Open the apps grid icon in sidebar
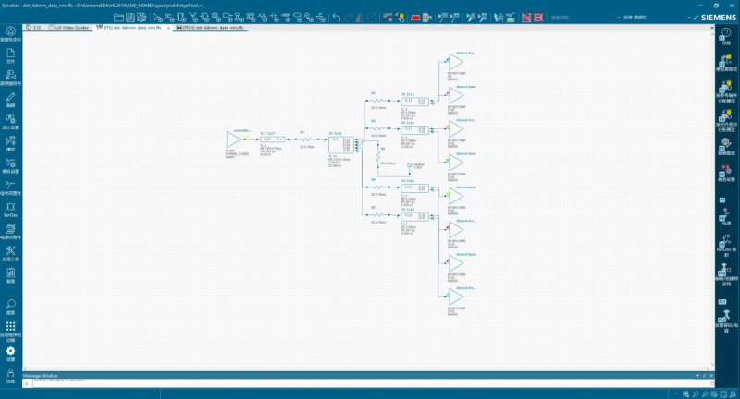The width and height of the screenshot is (740, 399). click(x=10, y=332)
